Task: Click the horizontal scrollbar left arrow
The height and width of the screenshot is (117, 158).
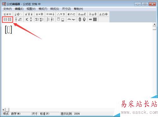Action: (x=3, y=110)
